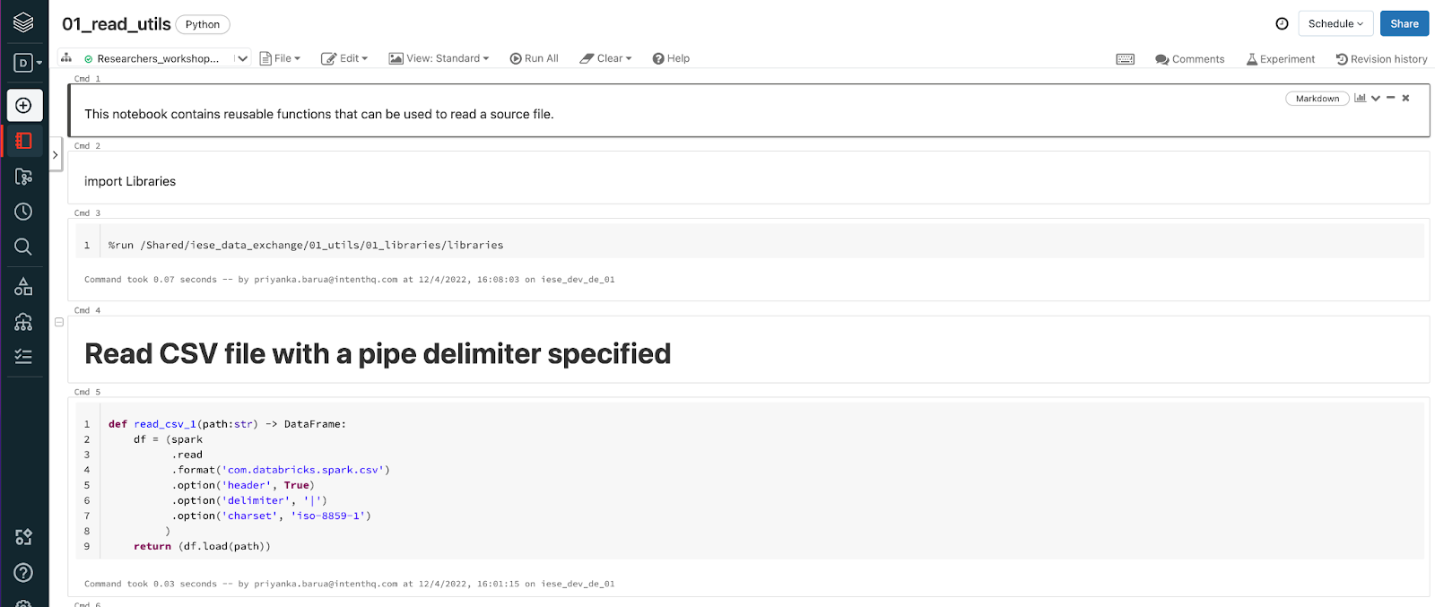
Task: Open Recents clock icon in sidebar
Action: 24,212
